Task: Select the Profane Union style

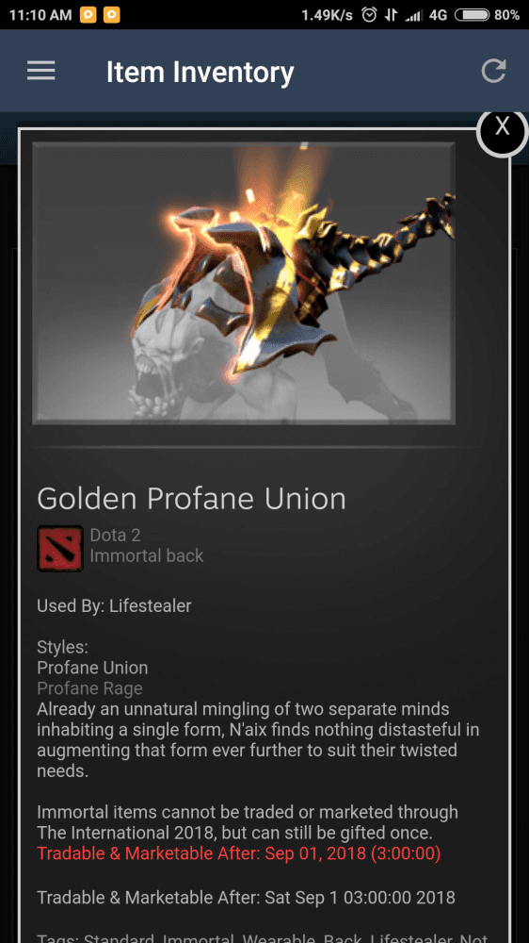Action: (x=92, y=668)
